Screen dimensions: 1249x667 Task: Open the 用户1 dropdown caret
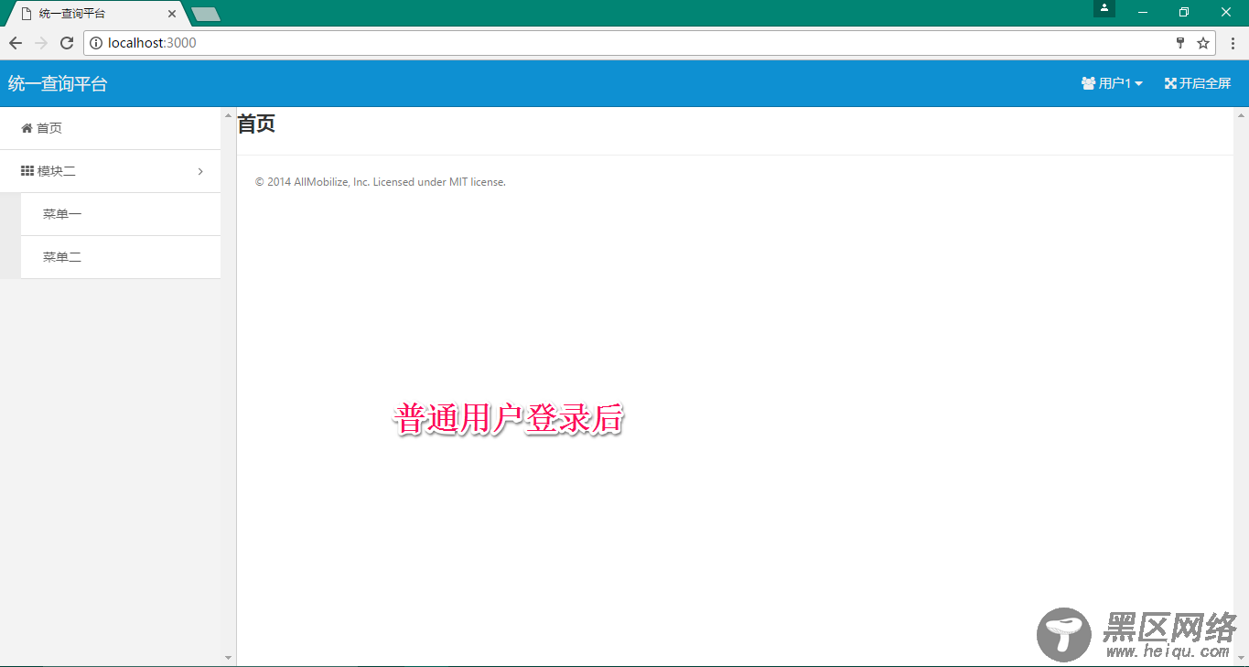[x=1138, y=84]
